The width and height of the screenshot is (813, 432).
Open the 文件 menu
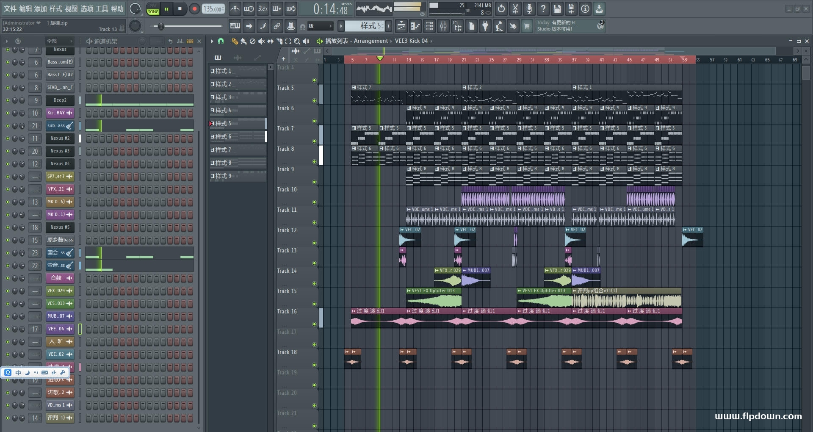coord(10,8)
